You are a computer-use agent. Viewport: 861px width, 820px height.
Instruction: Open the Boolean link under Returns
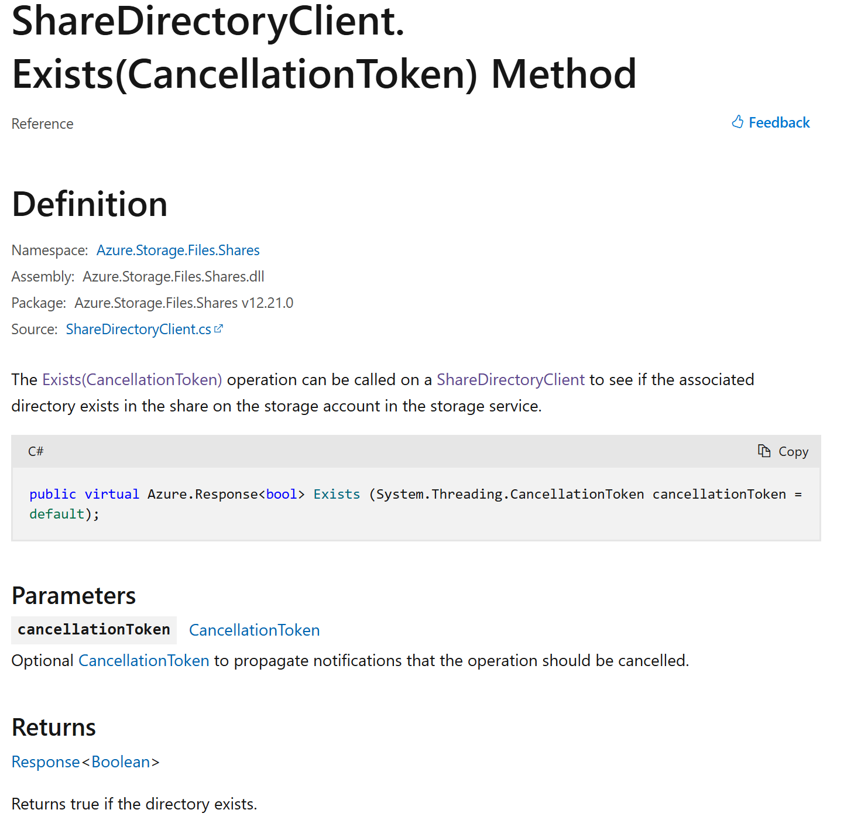(x=121, y=762)
